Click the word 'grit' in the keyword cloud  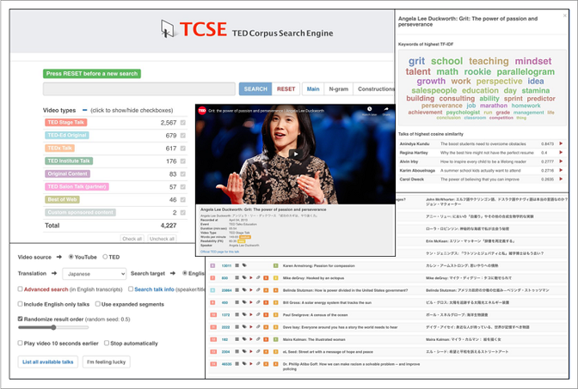[x=416, y=61]
